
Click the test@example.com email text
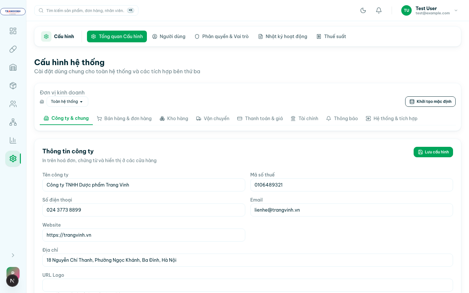click(x=433, y=13)
